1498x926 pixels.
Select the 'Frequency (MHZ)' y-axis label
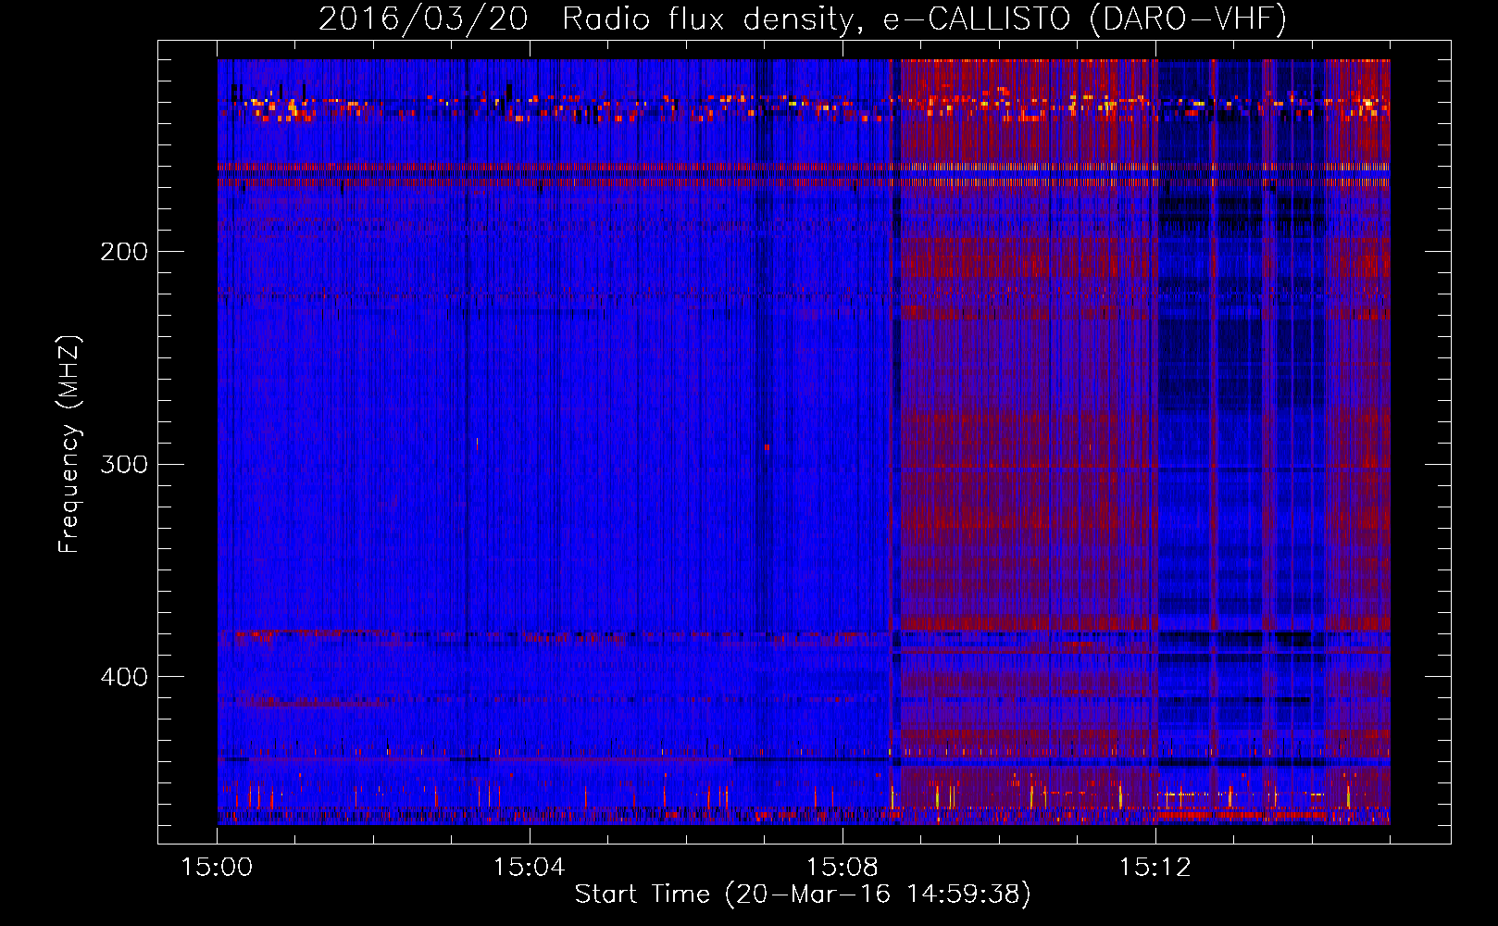69,444
